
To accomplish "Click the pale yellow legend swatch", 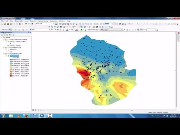I will 10,68.
